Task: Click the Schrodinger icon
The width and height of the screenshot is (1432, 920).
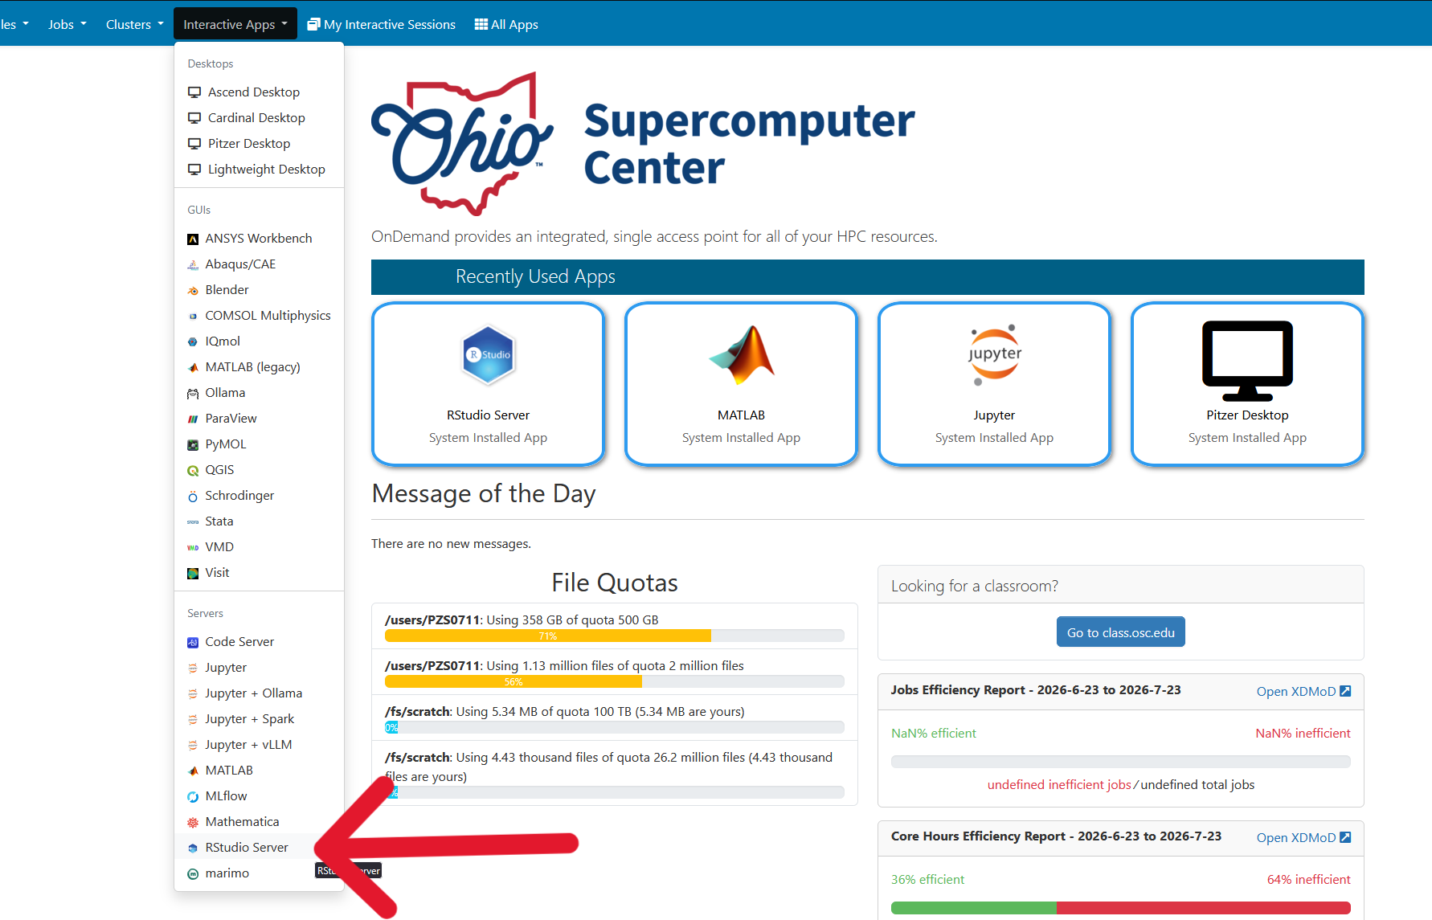Action: (193, 496)
